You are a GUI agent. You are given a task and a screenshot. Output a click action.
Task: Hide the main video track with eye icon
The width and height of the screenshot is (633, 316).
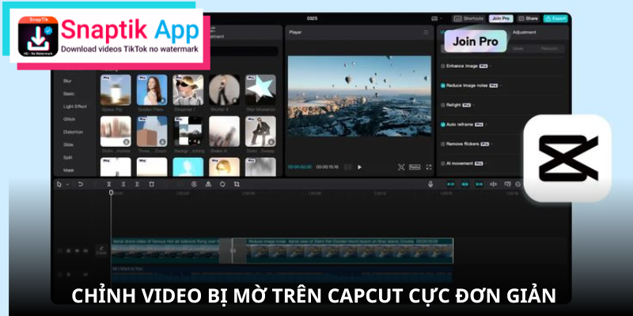77,250
